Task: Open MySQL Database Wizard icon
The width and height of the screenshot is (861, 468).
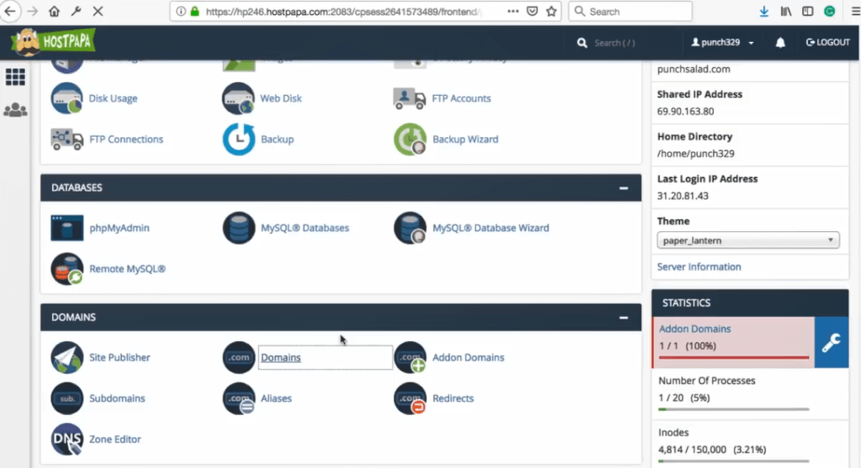Action: pos(409,228)
